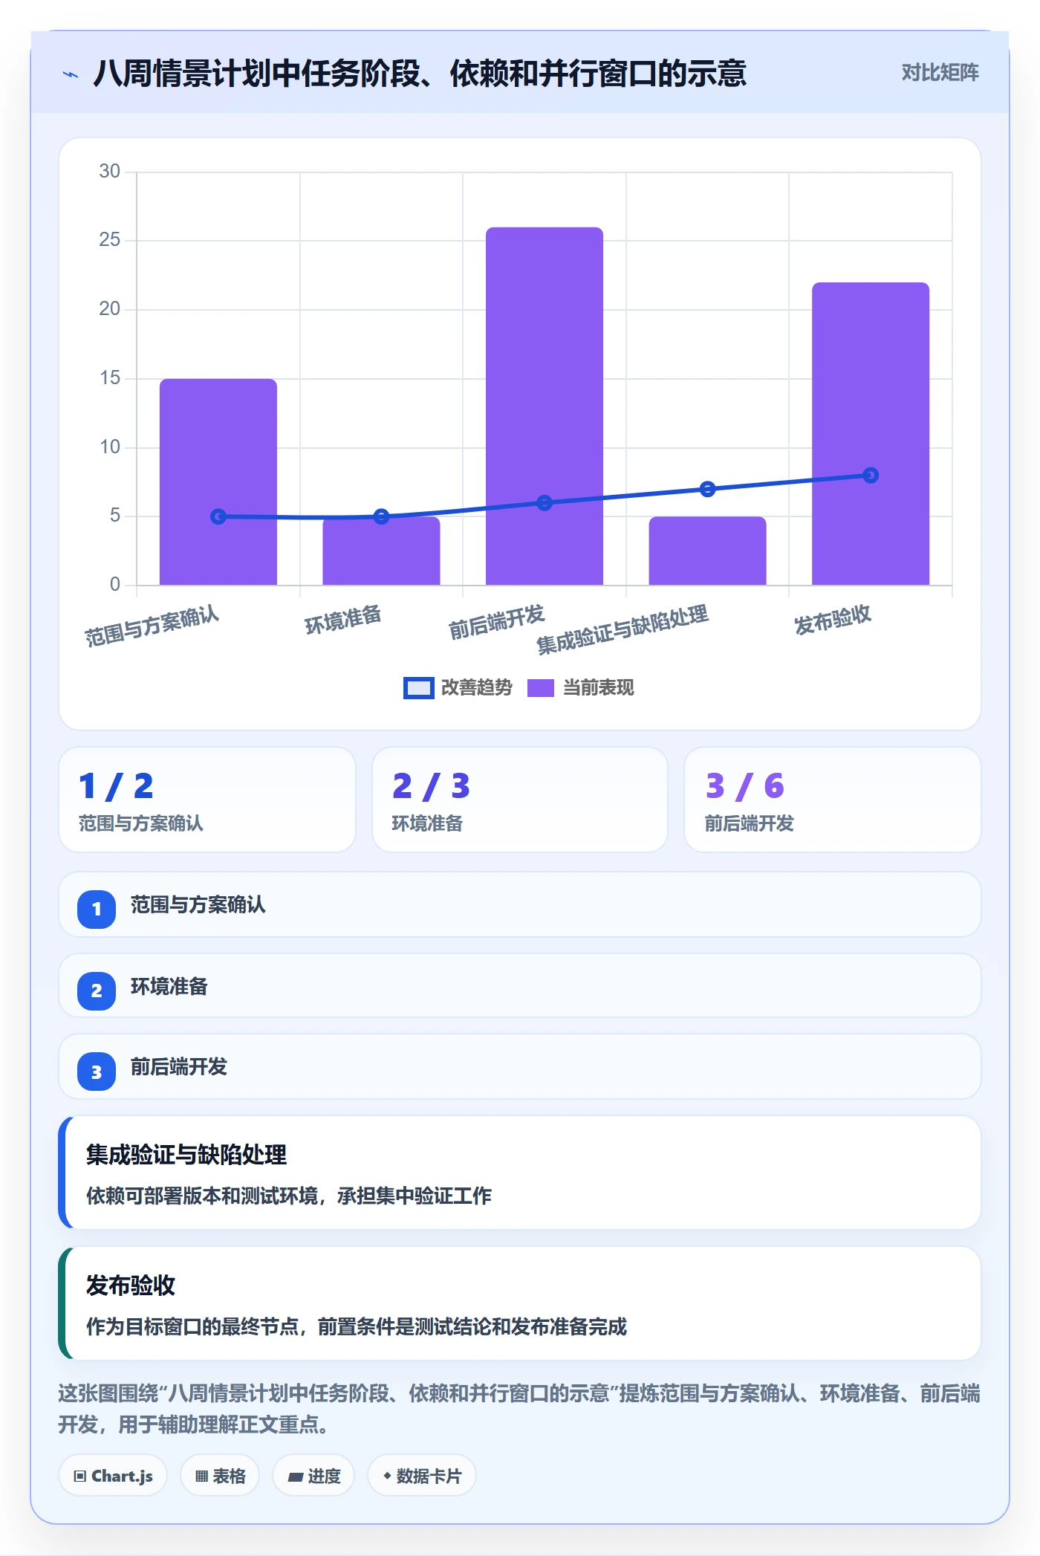
Task: Click the 作为目标窗口的最终节点 description text
Action: (357, 1326)
